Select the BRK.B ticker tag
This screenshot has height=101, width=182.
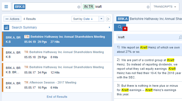(20, 7)
